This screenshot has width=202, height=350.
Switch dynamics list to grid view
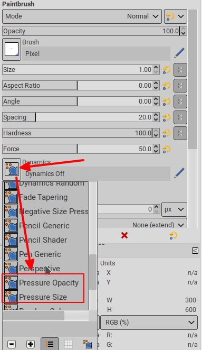[x=69, y=344]
